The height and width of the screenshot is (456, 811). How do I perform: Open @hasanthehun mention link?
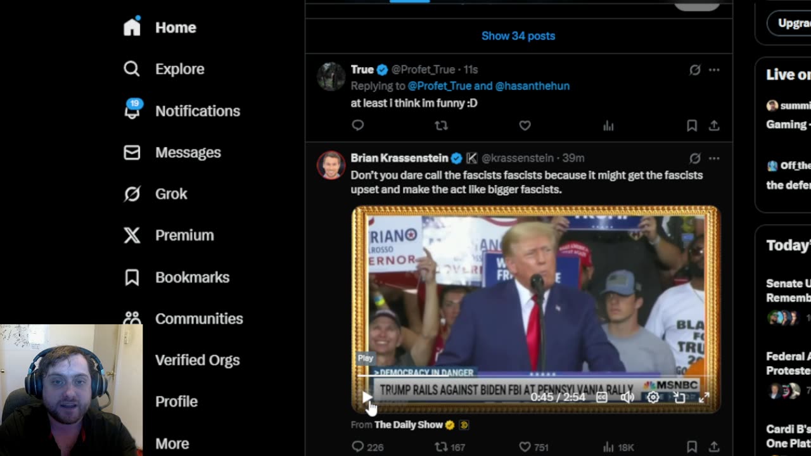click(x=532, y=85)
